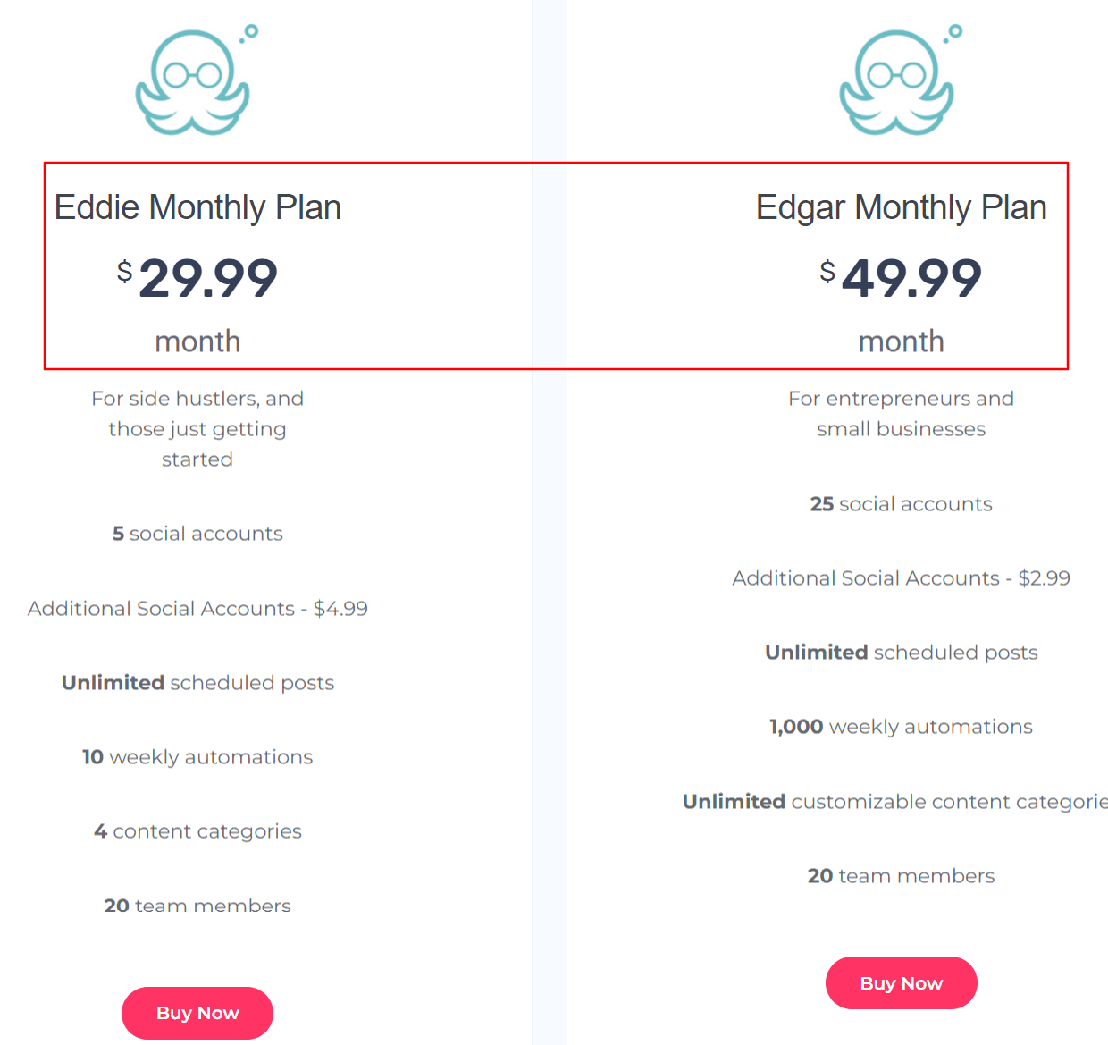The height and width of the screenshot is (1045, 1108).
Task: Click '10 weekly automations' text
Action: pos(197,757)
